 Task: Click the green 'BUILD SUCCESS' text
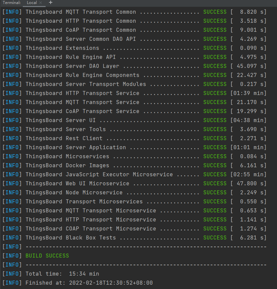coord(47,256)
